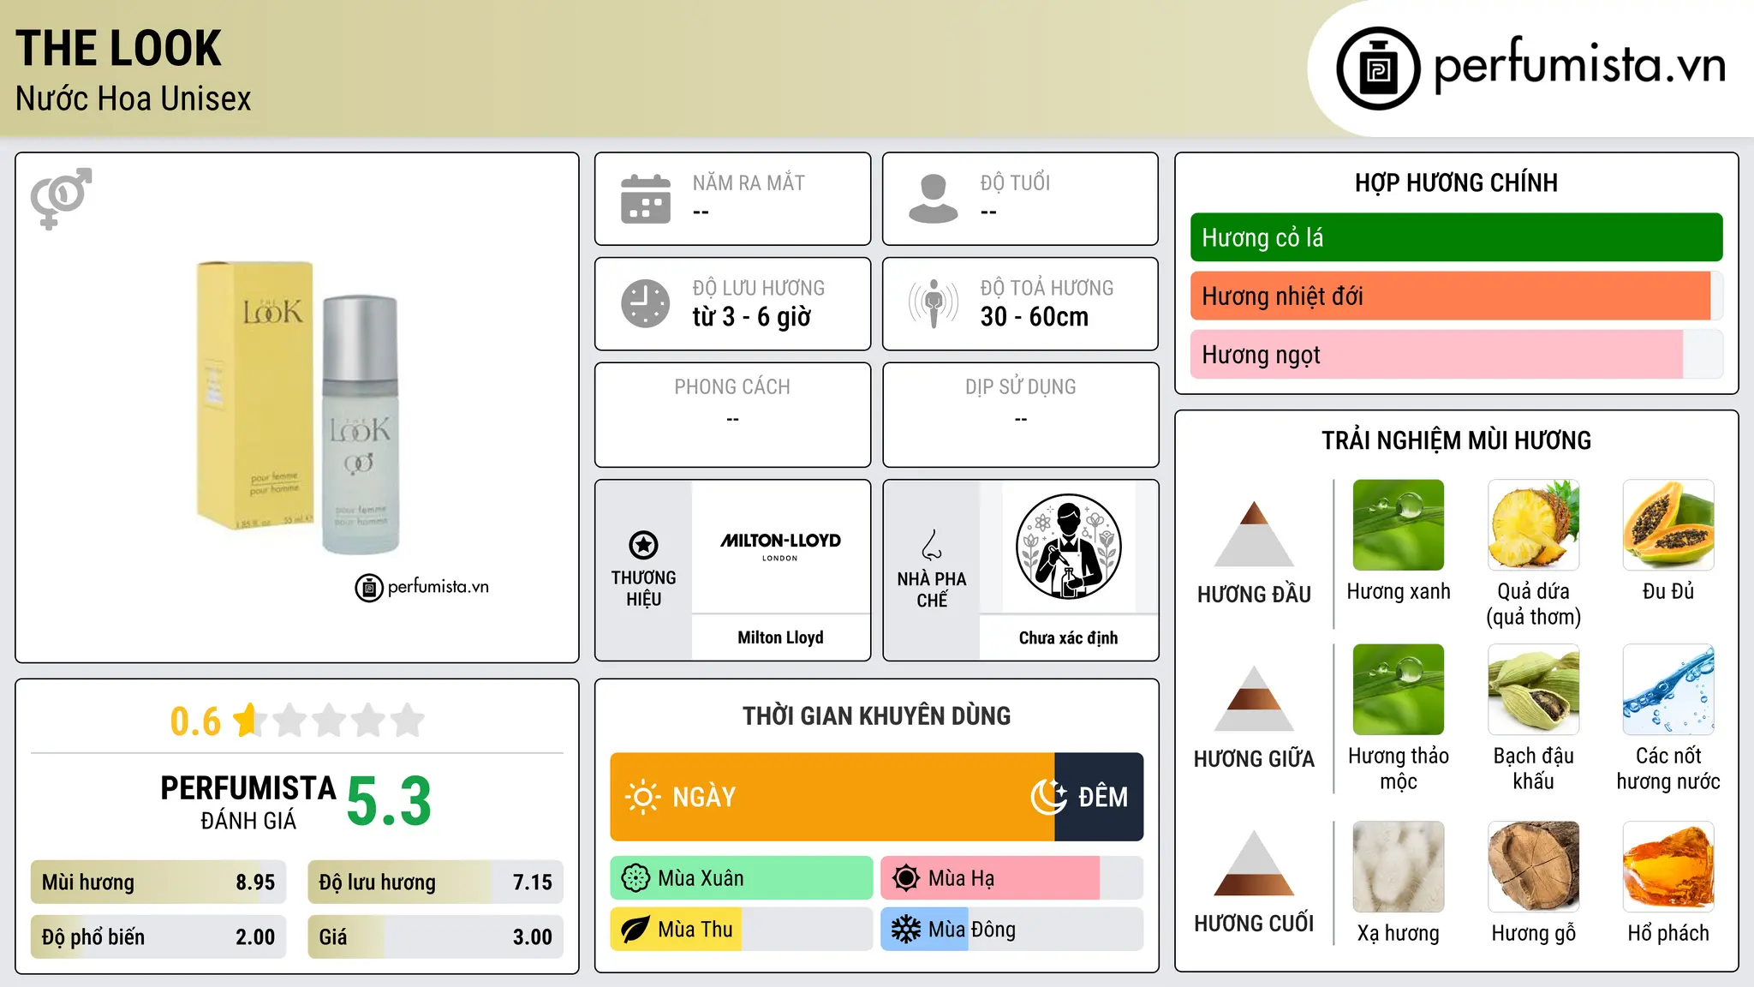Click the orange Hương nhiệt đới accord bar
The width and height of the screenshot is (1754, 987).
1457,296
